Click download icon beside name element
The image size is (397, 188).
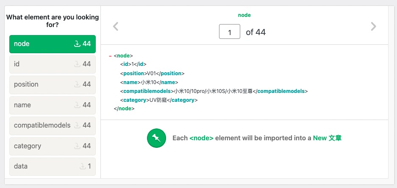[x=77, y=105]
